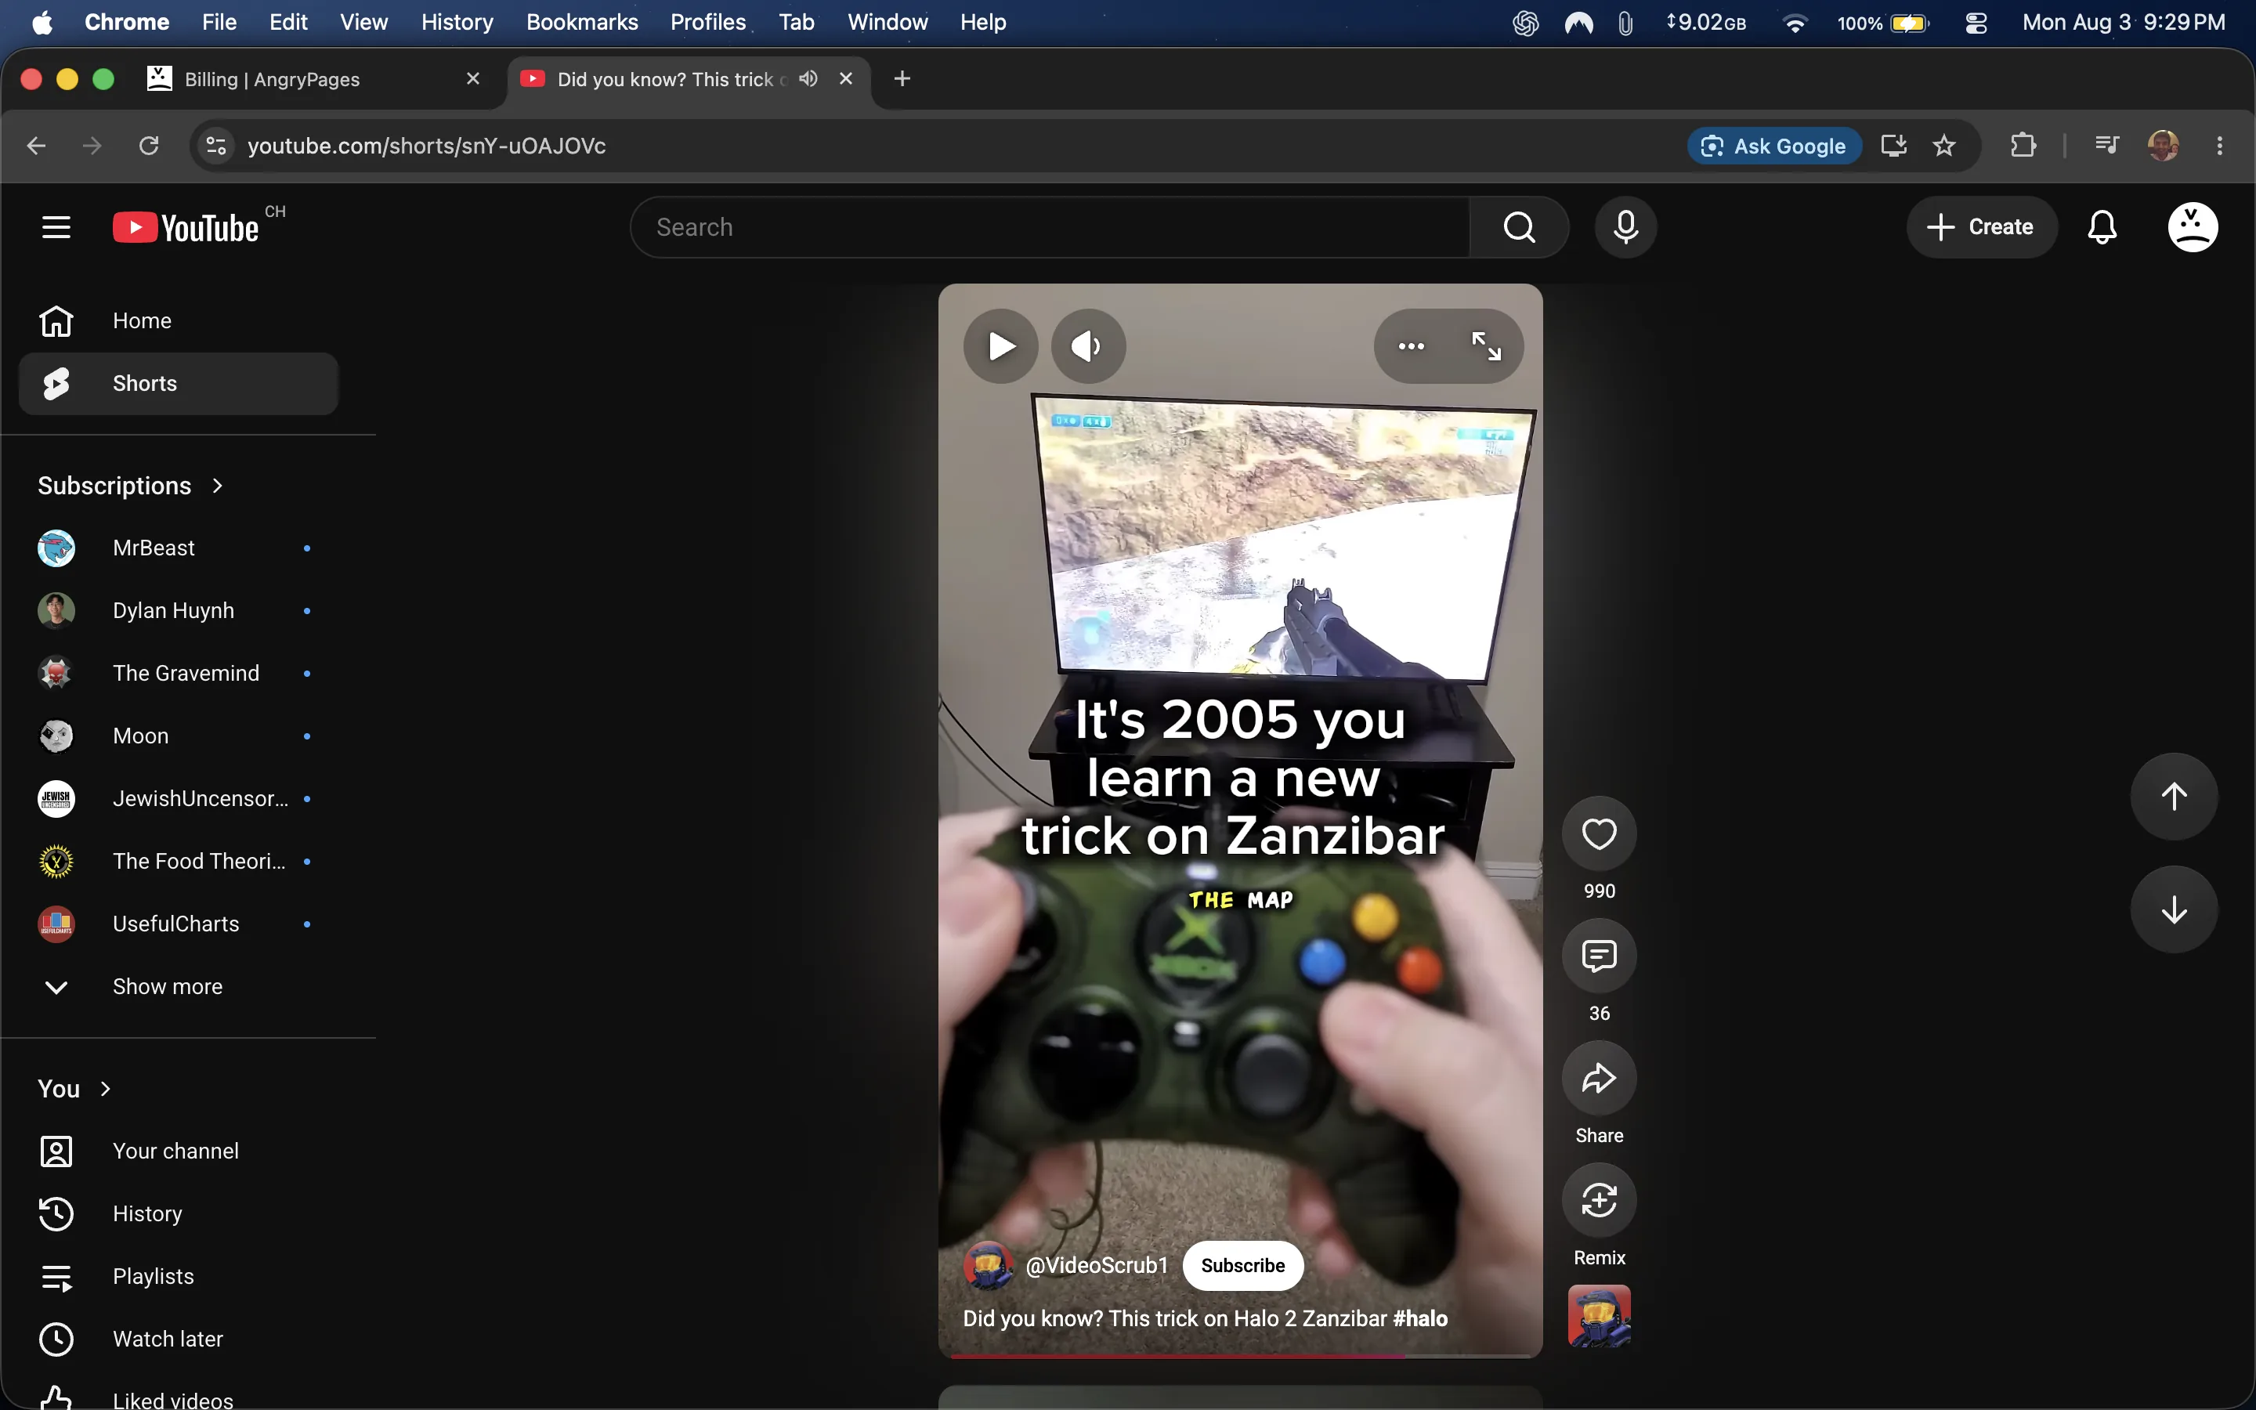Remix this Short
Screen dimensions: 2256x1410
click(1599, 1200)
